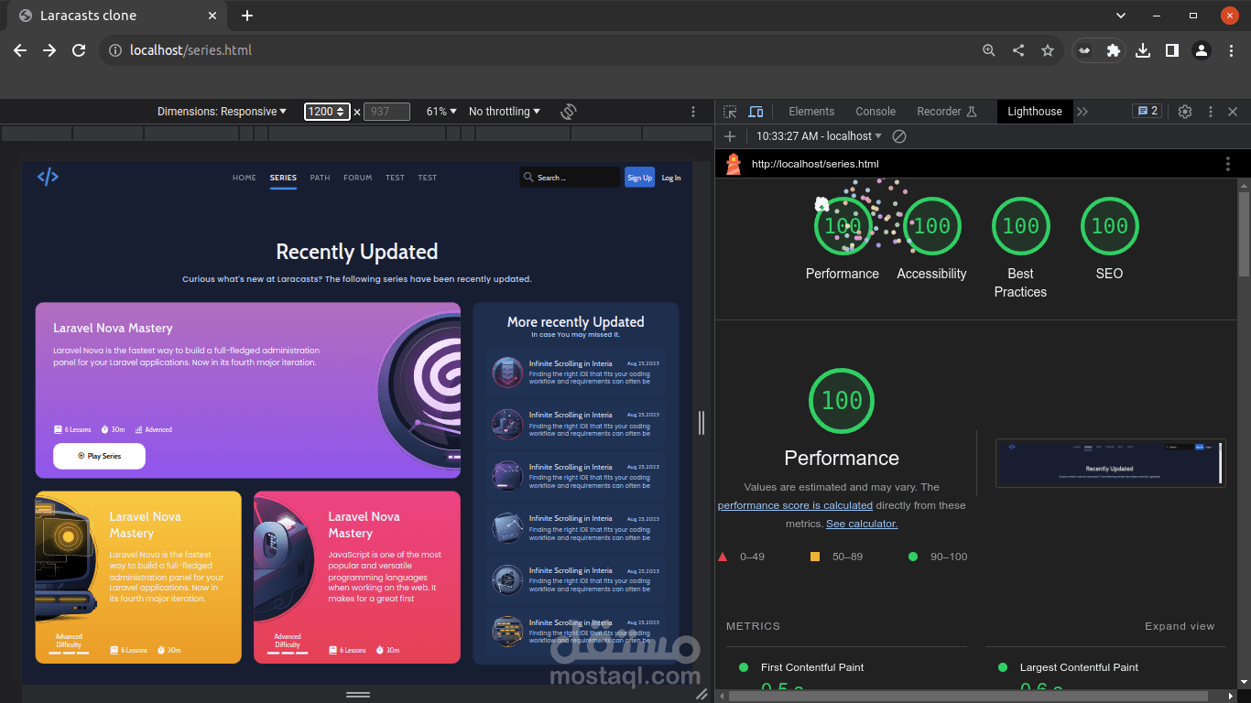Open the tab search chevron in title bar

tap(1121, 16)
